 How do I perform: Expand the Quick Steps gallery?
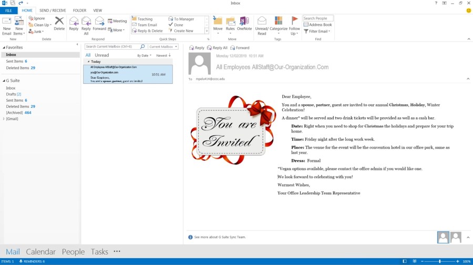pos(207,31)
